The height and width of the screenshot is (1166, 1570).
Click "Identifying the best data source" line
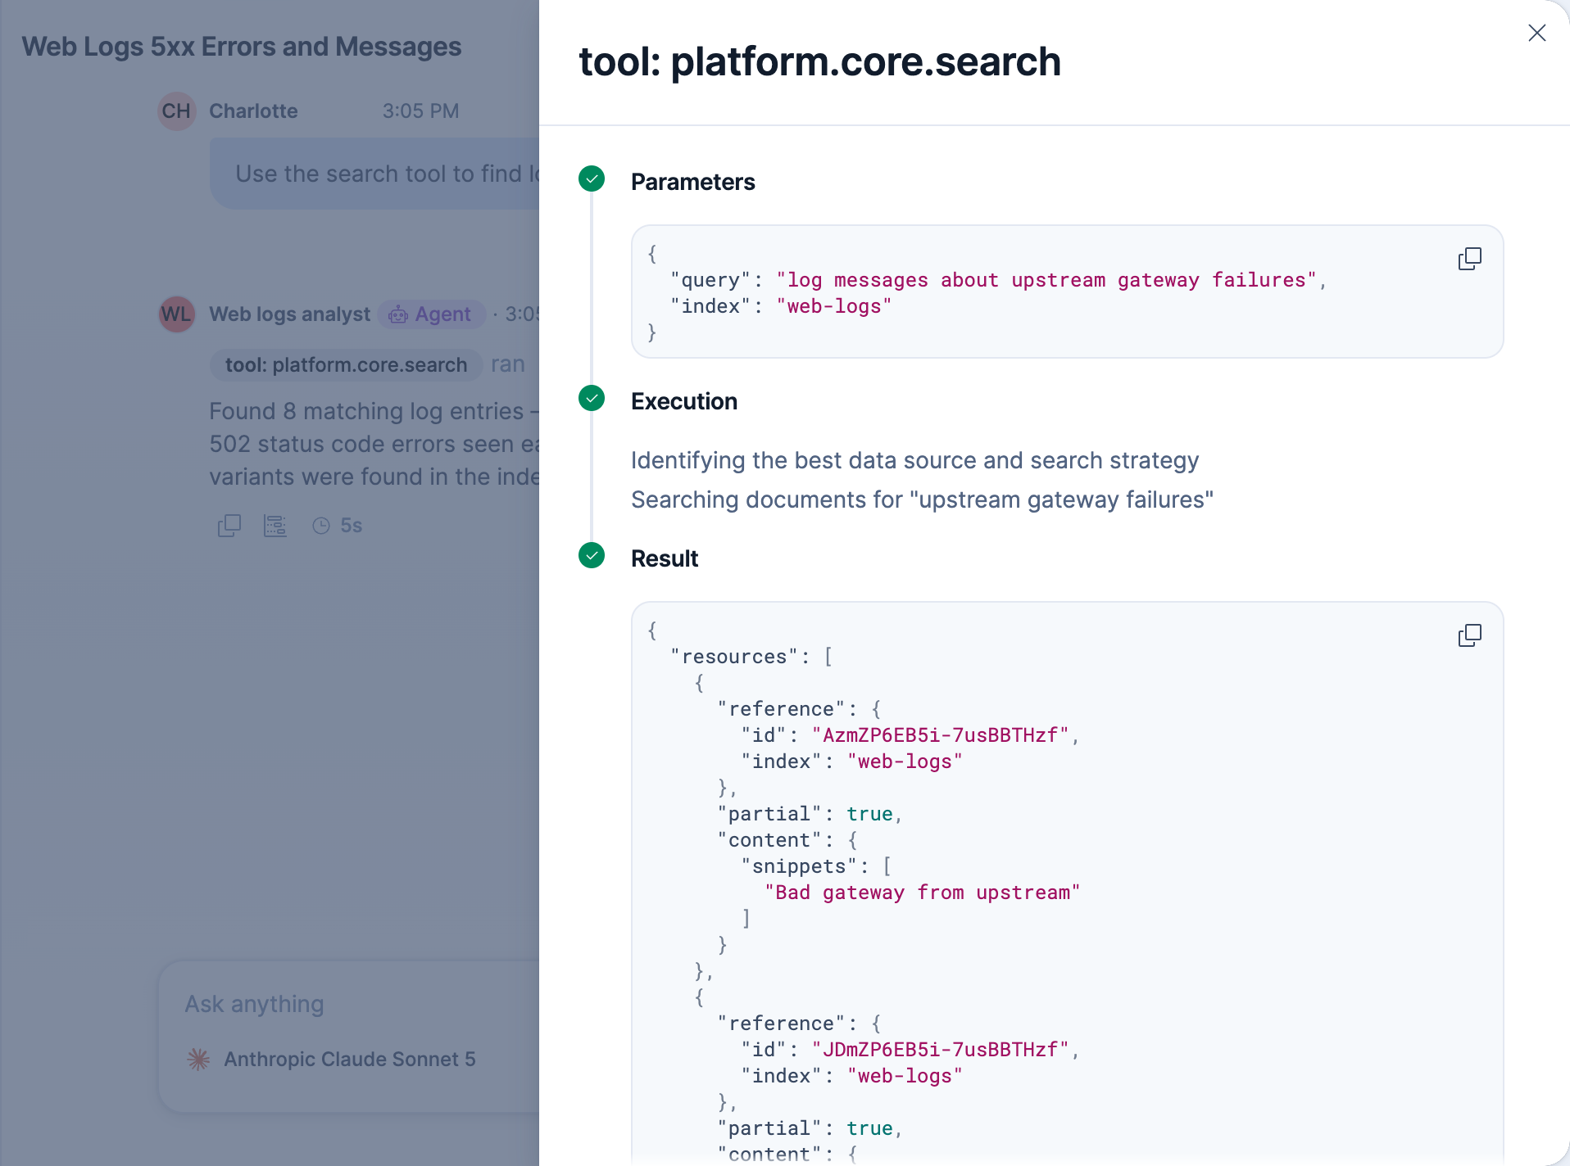click(915, 460)
